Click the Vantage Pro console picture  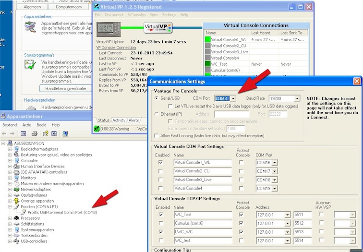[109, 29]
